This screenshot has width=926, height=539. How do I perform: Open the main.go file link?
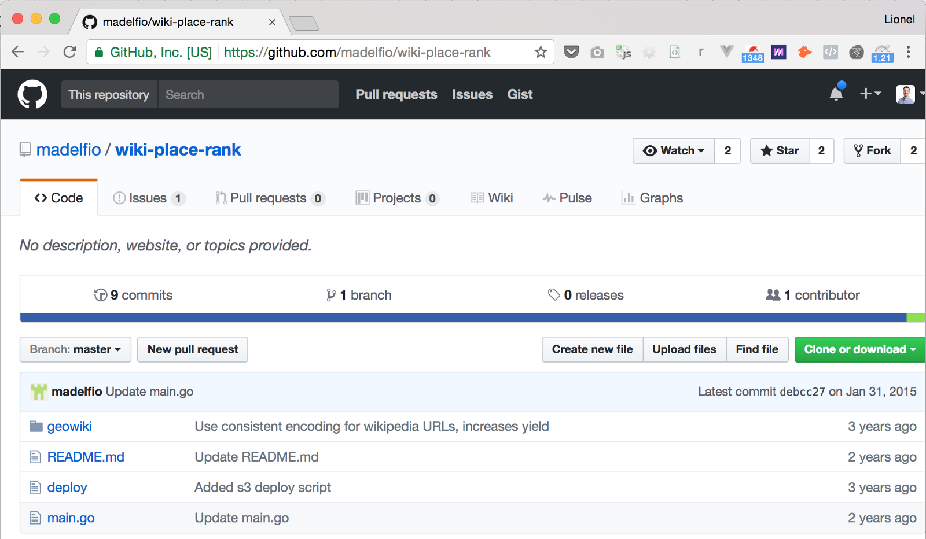pyautogui.click(x=71, y=518)
